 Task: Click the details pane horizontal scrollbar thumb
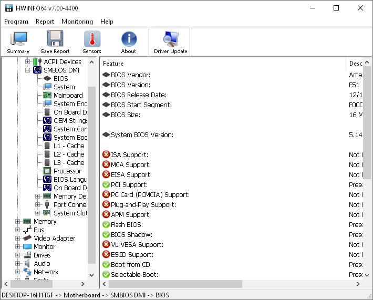tap(175, 284)
